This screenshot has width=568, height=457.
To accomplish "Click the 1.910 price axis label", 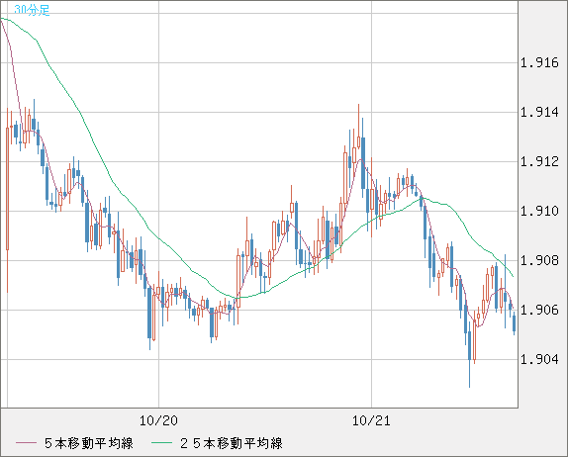I will pos(539,211).
